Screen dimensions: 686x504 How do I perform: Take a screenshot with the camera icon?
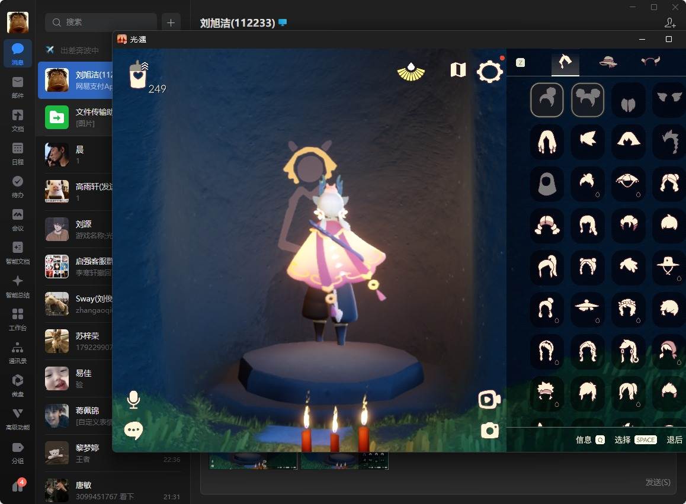pos(489,431)
